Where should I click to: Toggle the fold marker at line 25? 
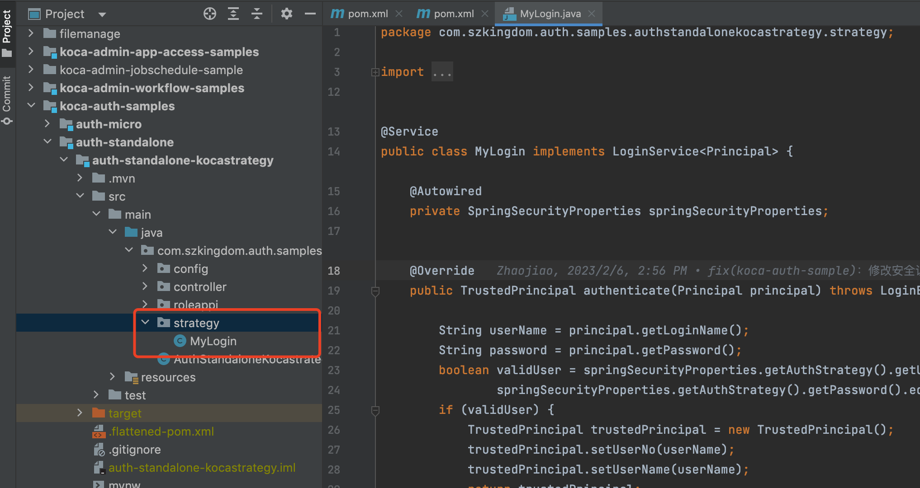pos(375,410)
